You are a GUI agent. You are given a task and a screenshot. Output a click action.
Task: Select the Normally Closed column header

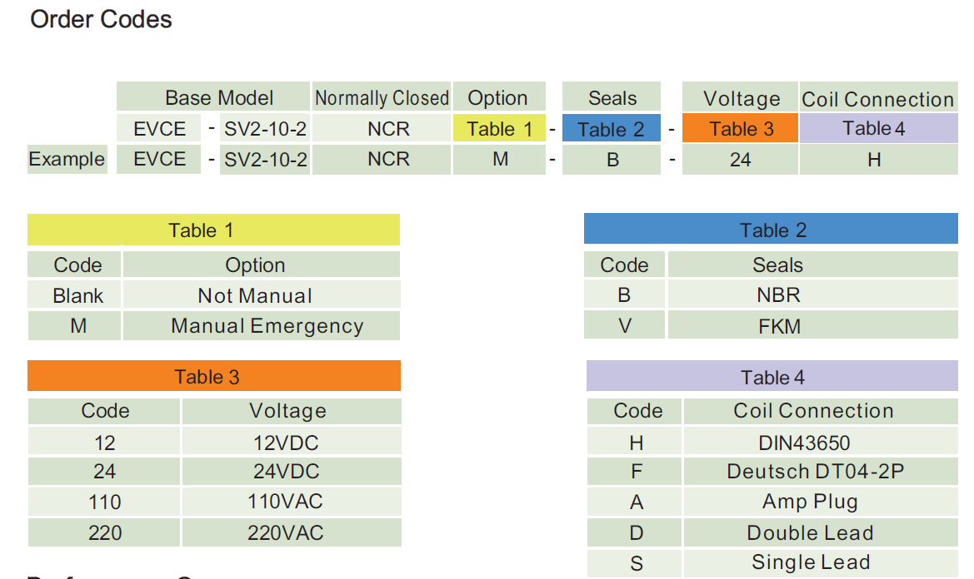[x=382, y=98]
